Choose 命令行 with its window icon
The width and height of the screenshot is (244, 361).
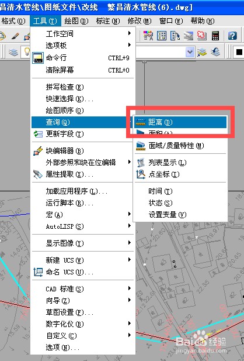83,58
